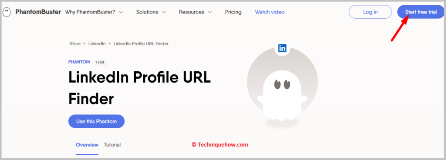The height and width of the screenshot is (160, 446).
Task: Switch to the Tutorial tab
Action: [x=112, y=145]
